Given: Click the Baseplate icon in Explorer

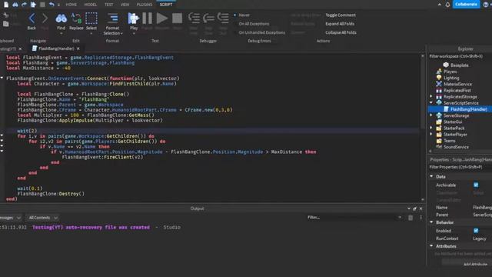Looking at the screenshot, I should 446,65.
